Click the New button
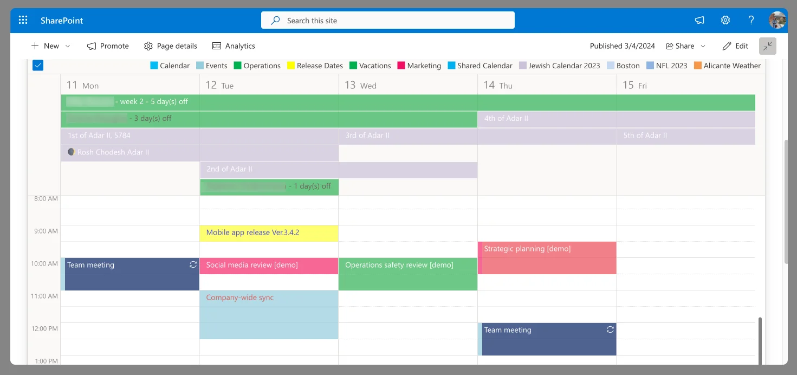This screenshot has width=797, height=375. click(45, 46)
